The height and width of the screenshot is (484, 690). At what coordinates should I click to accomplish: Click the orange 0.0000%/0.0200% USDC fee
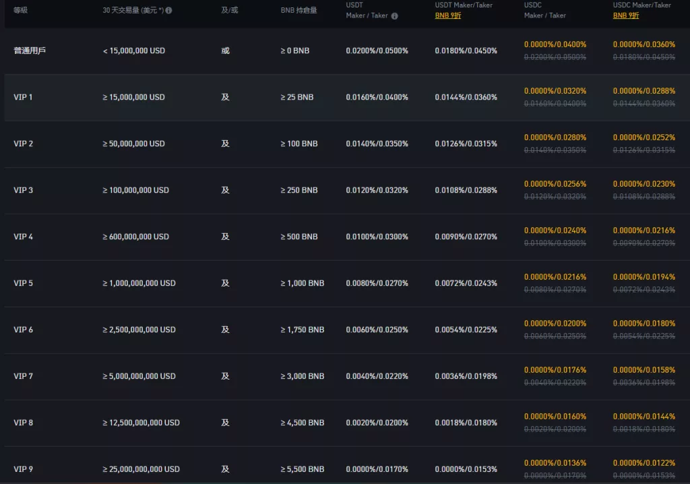[x=555, y=324]
